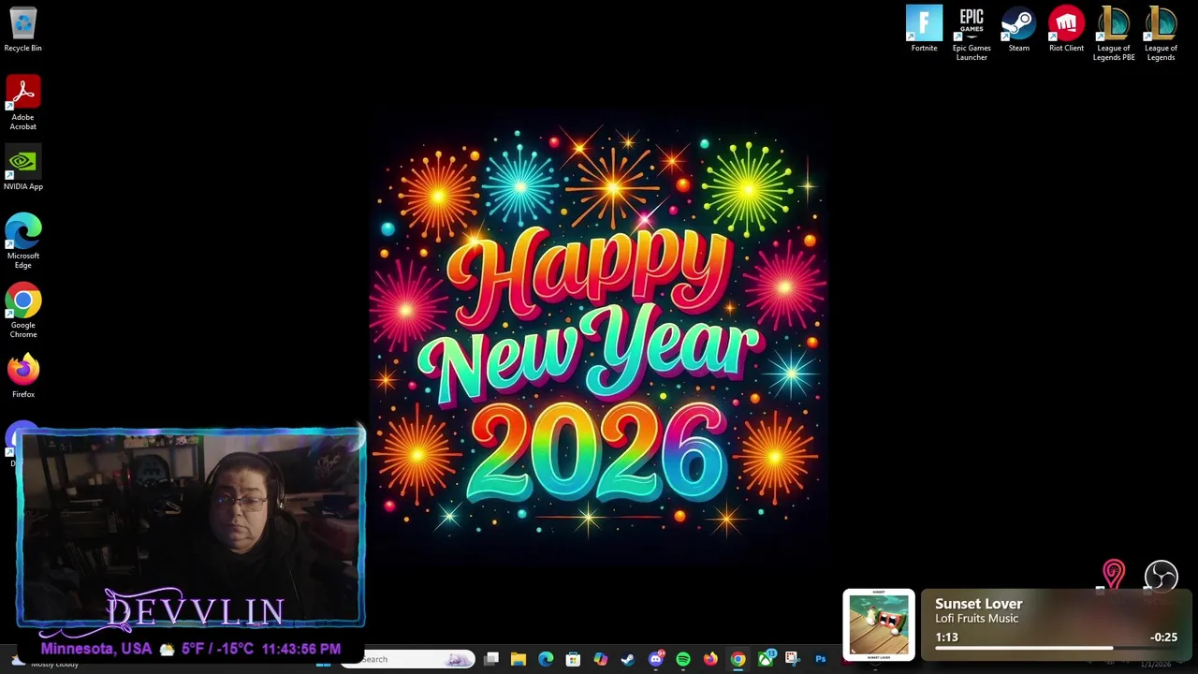
Task: Select the Firefox desktop shortcut
Action: (22, 375)
